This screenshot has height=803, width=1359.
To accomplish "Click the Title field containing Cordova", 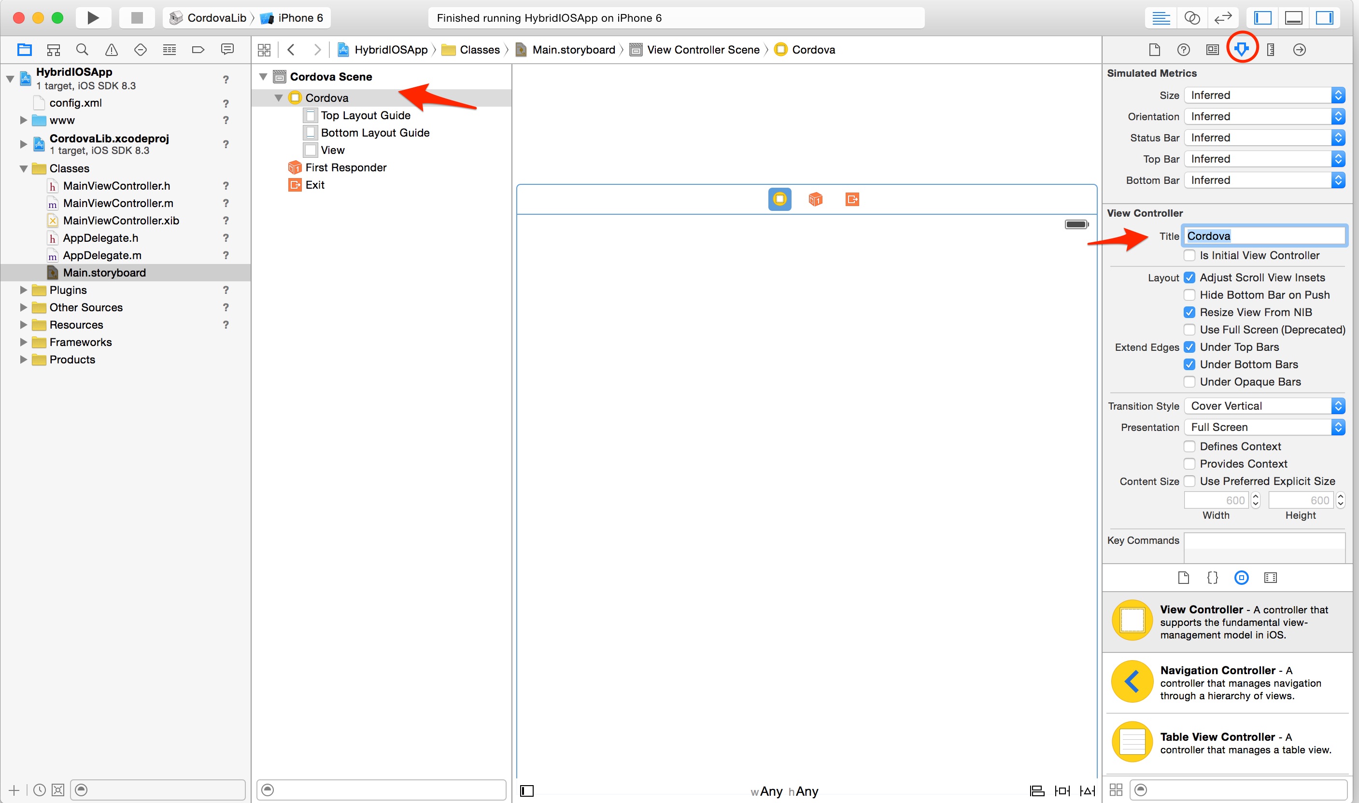I will click(1265, 236).
